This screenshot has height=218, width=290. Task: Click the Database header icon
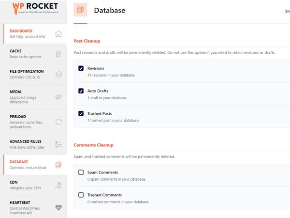coord(80,10)
